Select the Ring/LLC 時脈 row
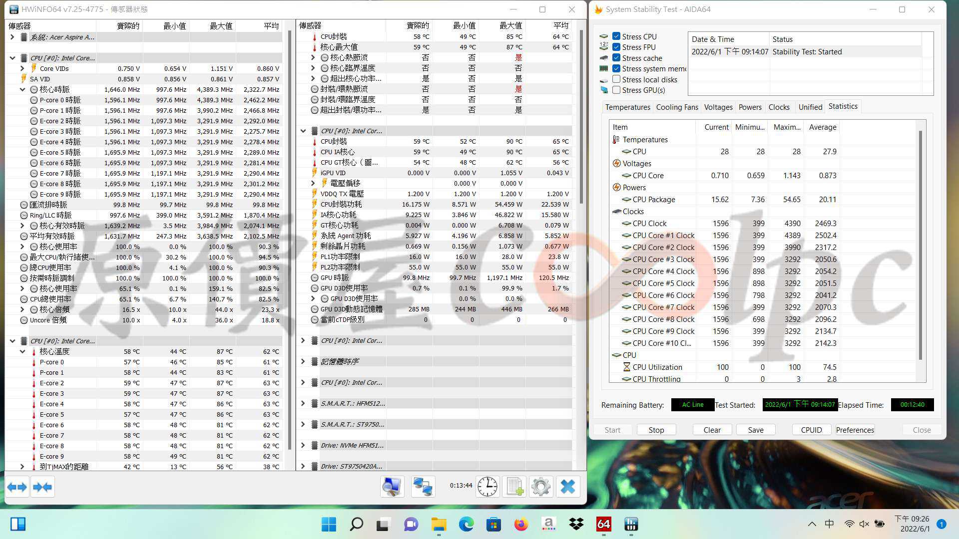 point(145,215)
